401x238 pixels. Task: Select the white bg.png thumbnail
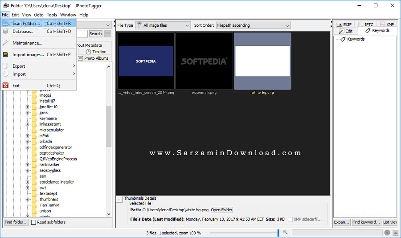pos(262,61)
